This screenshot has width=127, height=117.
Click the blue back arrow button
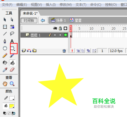[43, 20]
